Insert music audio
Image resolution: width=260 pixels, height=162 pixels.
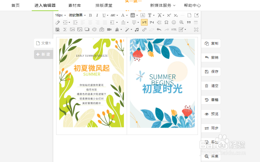pos(137,30)
